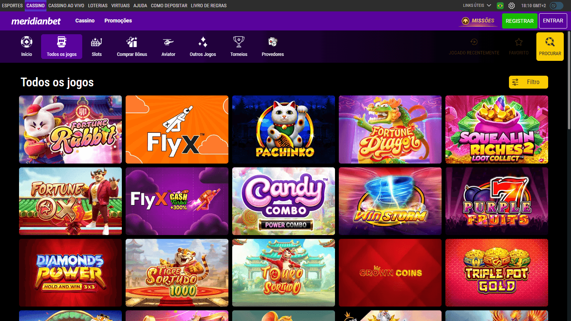
Task: Click the meridianbet logo
Action: [36, 21]
